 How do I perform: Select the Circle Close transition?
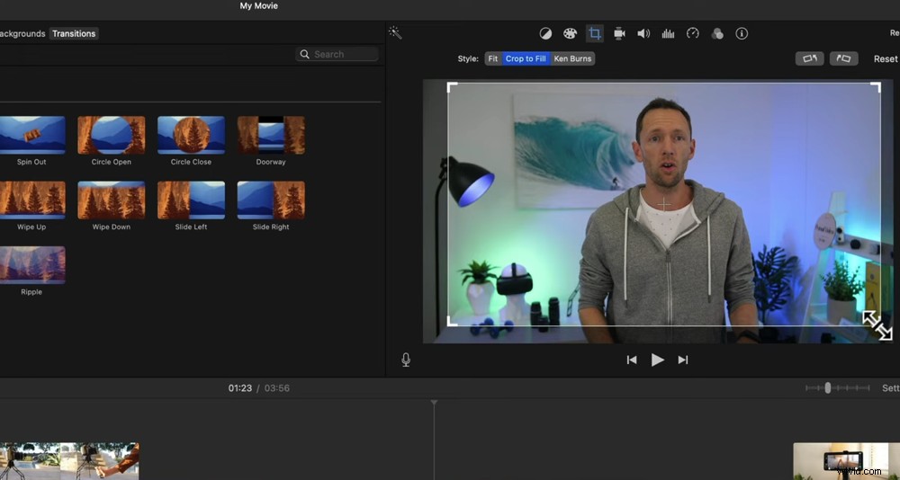(x=191, y=136)
